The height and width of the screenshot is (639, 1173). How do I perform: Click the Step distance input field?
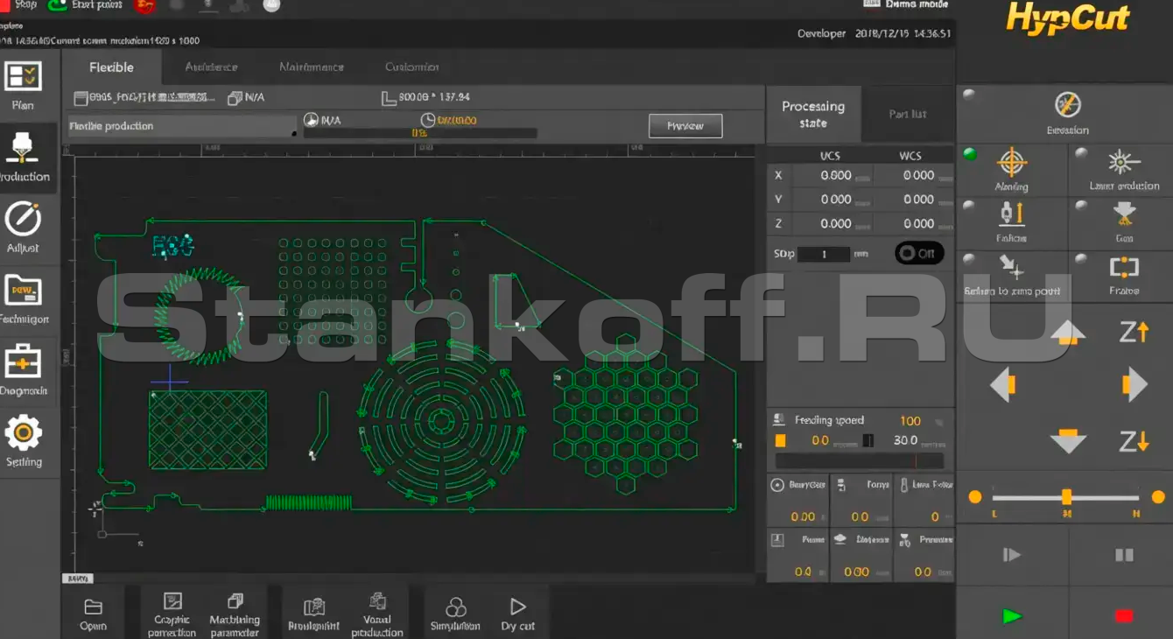pos(824,255)
